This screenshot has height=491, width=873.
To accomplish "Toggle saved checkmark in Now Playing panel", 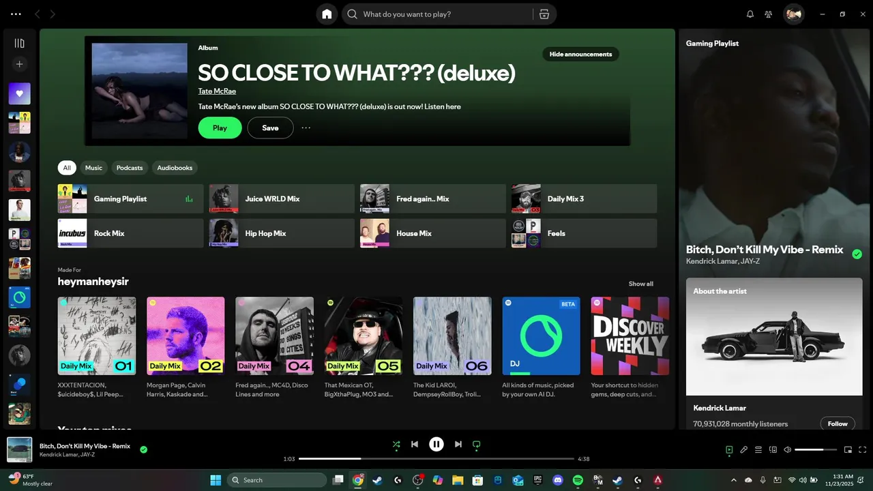I will (x=857, y=254).
